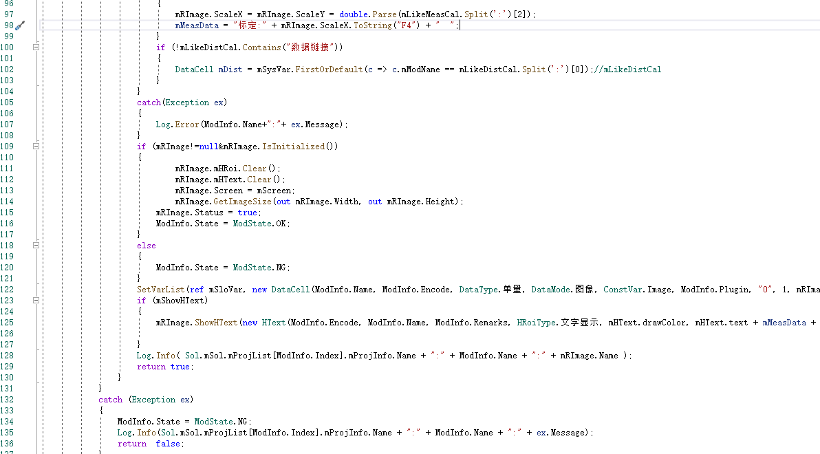Click ToString("F4") on line 98

pyautogui.click(x=387, y=25)
